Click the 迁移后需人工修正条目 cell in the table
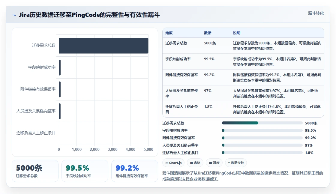This screenshot has width=336, height=194. tap(181, 109)
